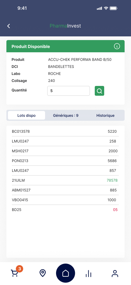Go back using the left chevron arrow
The image size is (131, 285).
click(x=9, y=26)
